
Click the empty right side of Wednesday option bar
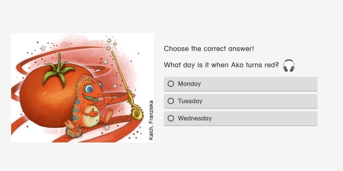pyautogui.click(x=265, y=118)
